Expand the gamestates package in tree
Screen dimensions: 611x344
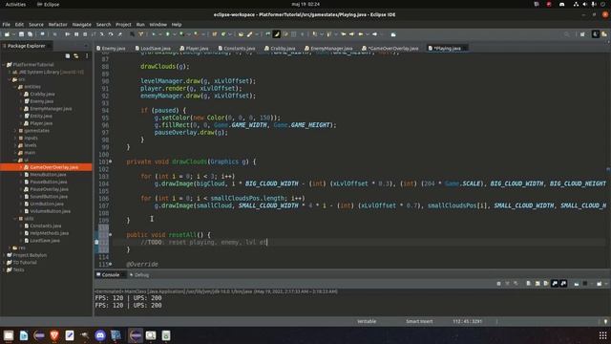[x=15, y=131]
